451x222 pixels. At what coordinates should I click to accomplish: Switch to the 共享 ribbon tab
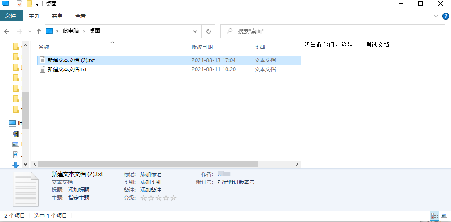pos(57,16)
